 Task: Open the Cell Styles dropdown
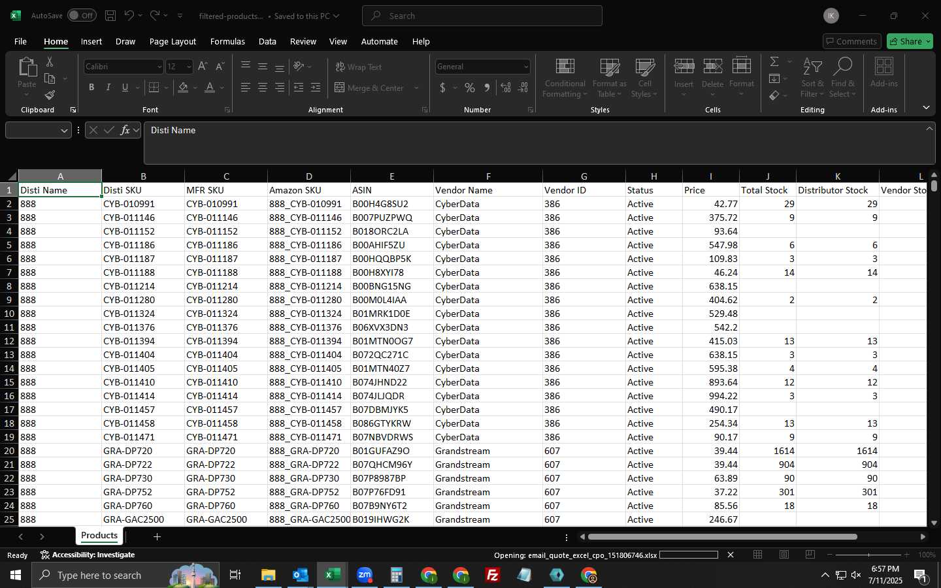[x=645, y=78]
